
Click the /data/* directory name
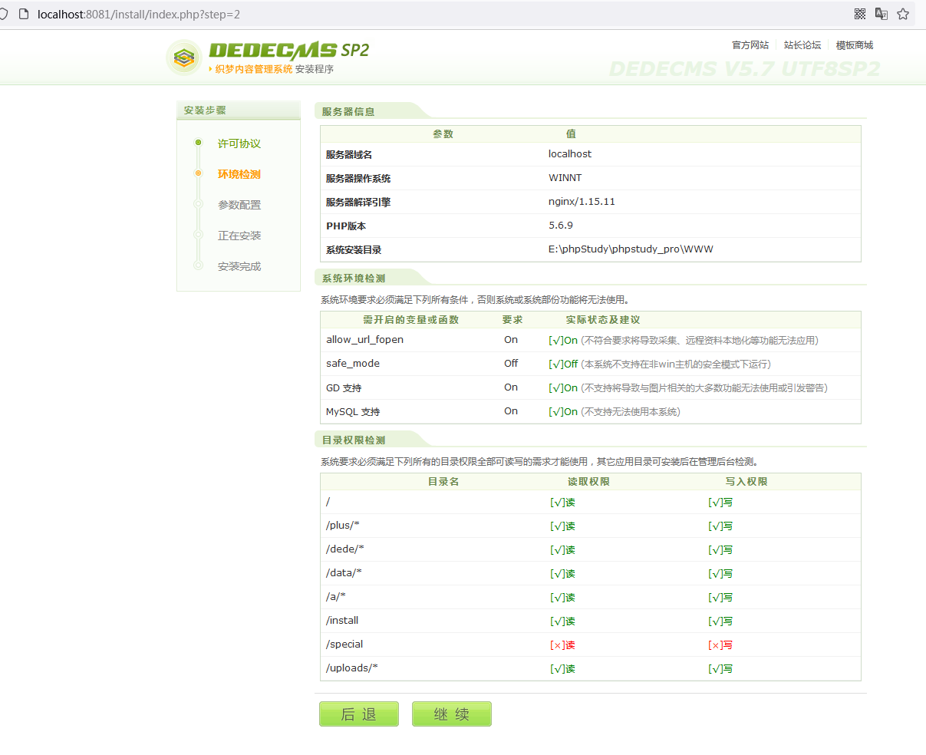tap(344, 572)
